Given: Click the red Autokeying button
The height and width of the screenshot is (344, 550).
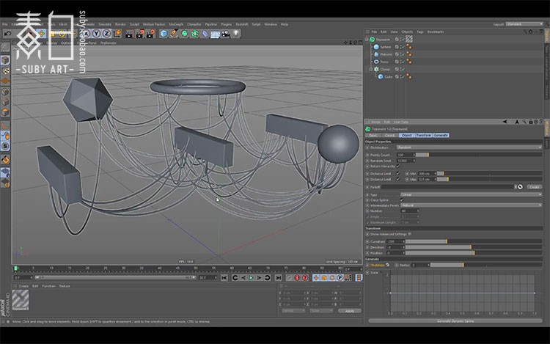Looking at the screenshot, I should click(305, 278).
